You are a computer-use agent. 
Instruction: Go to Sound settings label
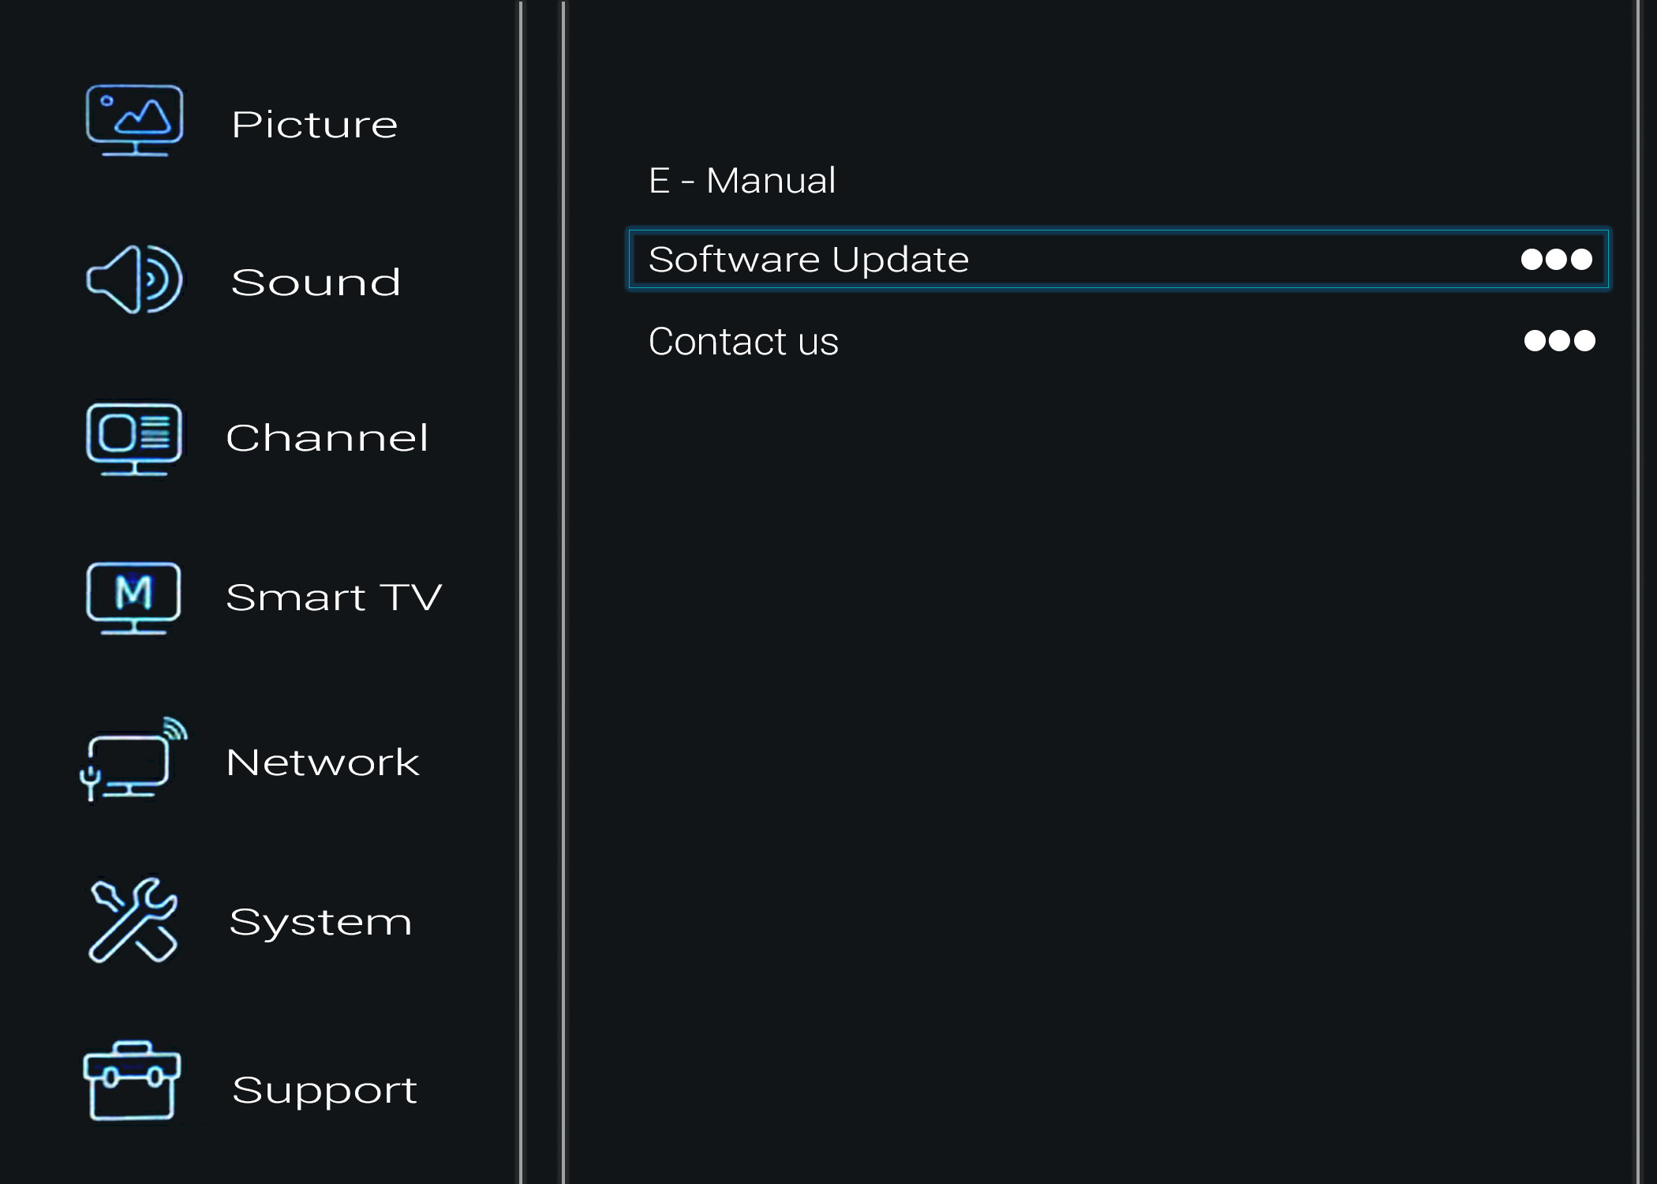click(x=316, y=282)
